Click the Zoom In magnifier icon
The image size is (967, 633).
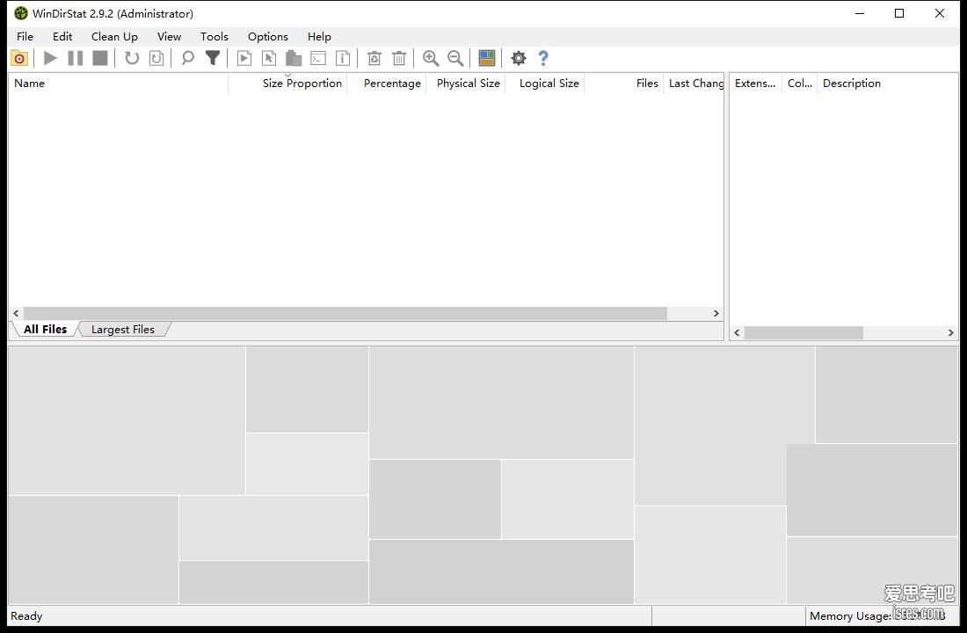pos(431,59)
